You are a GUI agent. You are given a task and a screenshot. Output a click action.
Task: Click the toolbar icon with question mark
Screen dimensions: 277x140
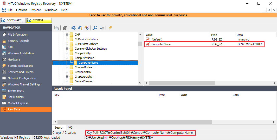click(65, 28)
